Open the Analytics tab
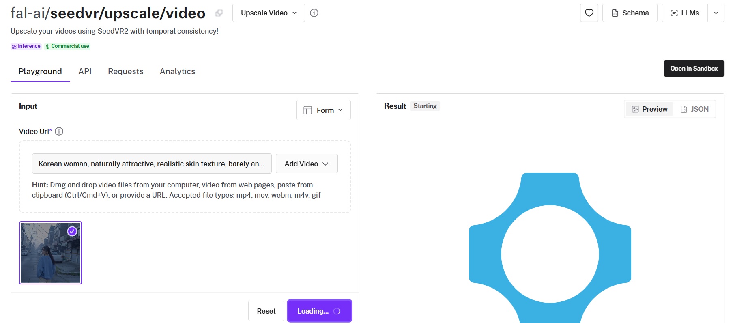735x323 pixels. tap(177, 71)
